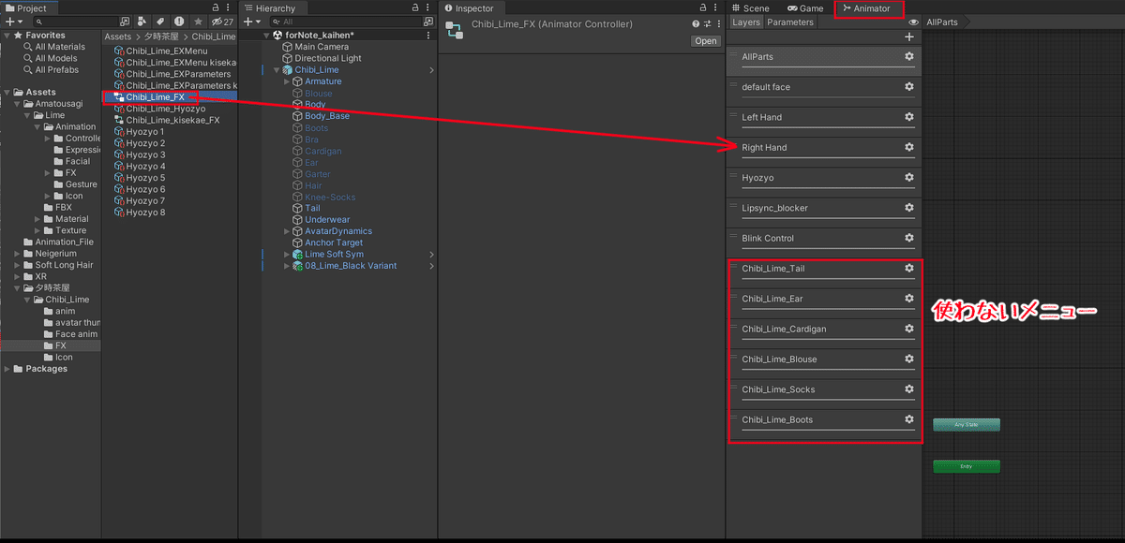1125x543 pixels.
Task: Open settings gear for Chibi_Lime_Boots layer
Action: pyautogui.click(x=908, y=419)
